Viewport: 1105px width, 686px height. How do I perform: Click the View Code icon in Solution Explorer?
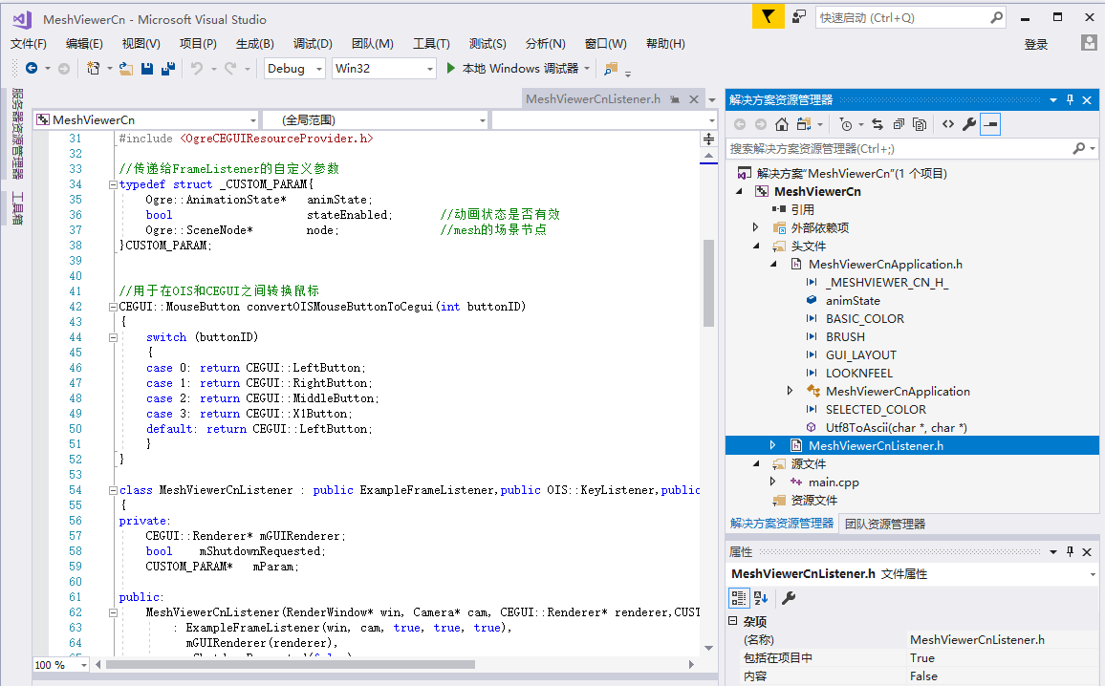(x=947, y=124)
